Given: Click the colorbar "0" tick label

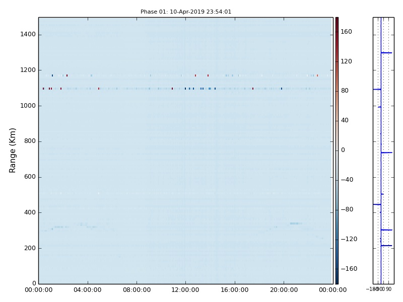Looking at the screenshot, I should coord(343,150).
